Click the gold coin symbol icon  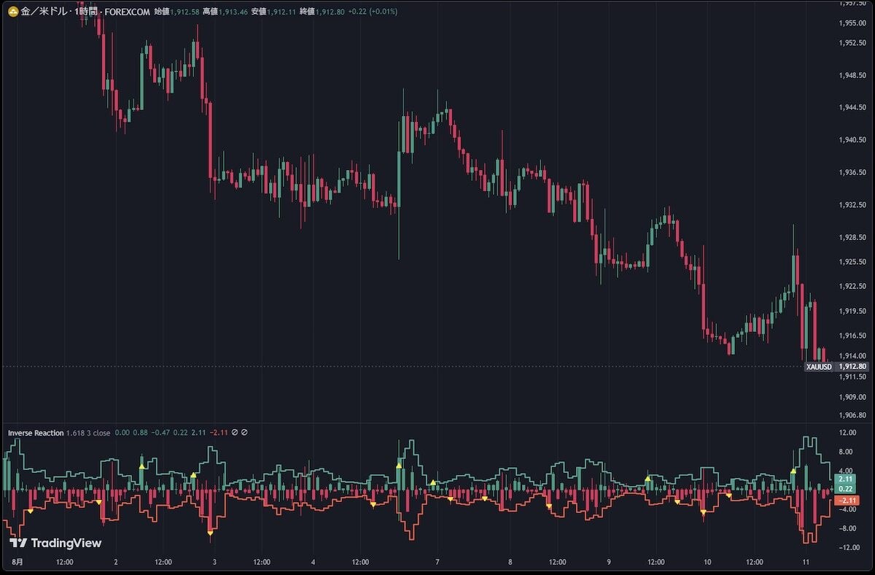coord(12,12)
